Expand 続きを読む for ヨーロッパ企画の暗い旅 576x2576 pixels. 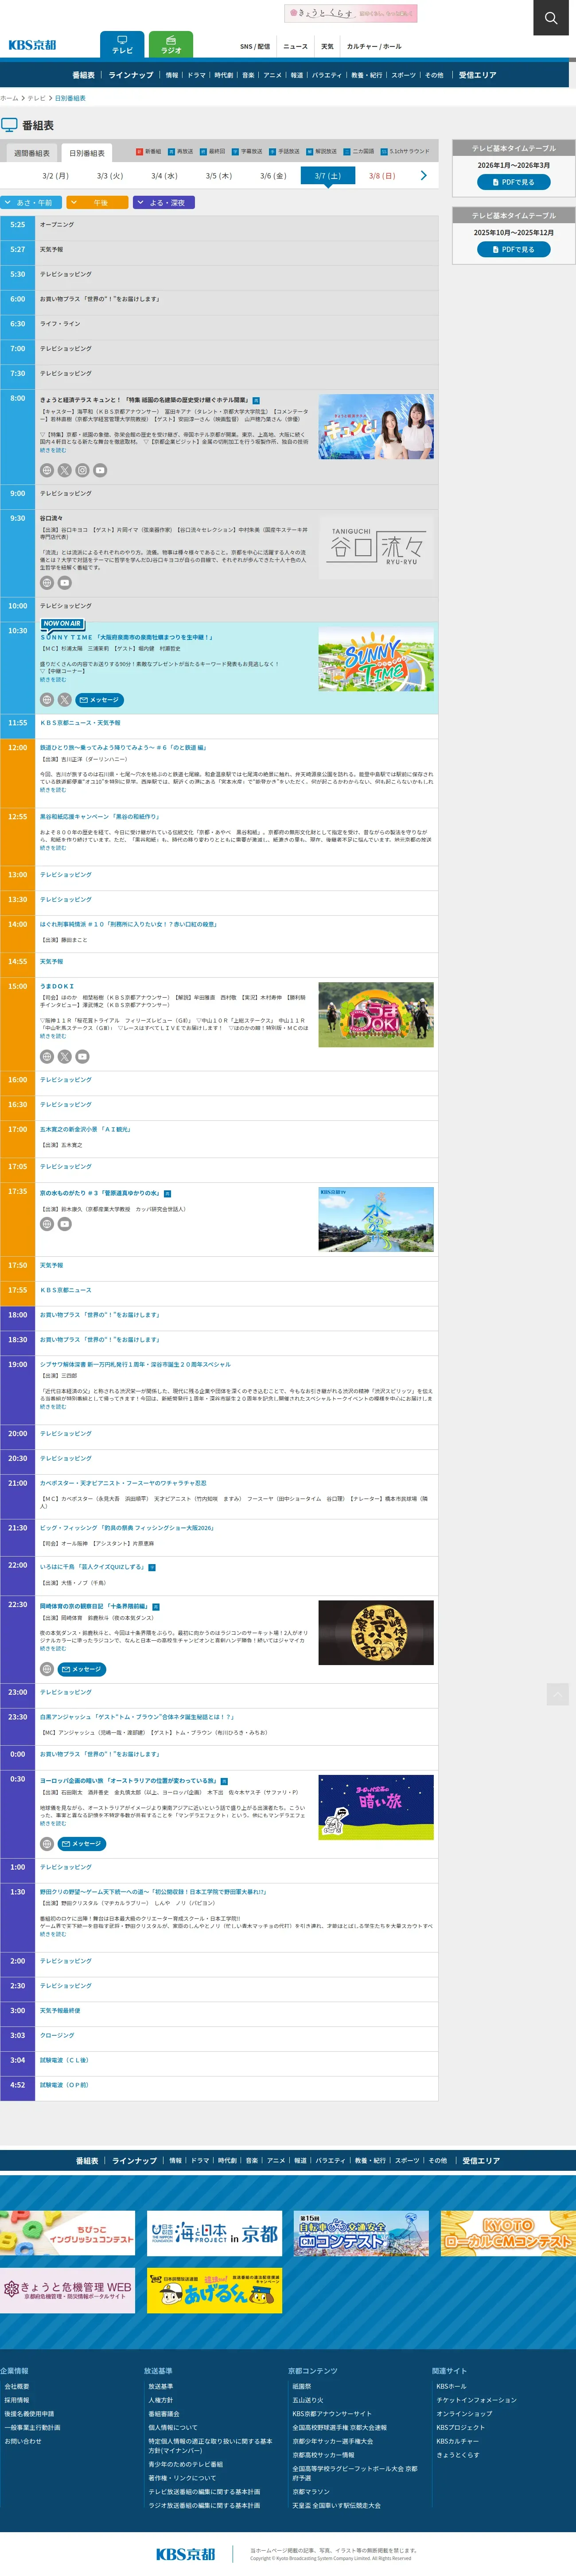coord(53,1824)
